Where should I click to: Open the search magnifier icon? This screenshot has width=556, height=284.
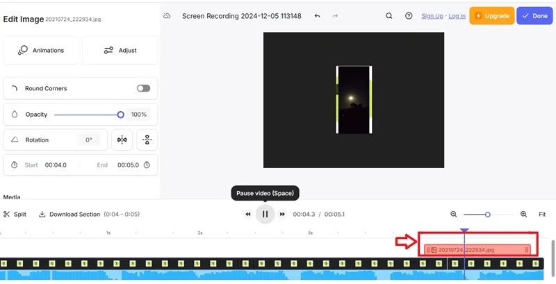click(389, 16)
